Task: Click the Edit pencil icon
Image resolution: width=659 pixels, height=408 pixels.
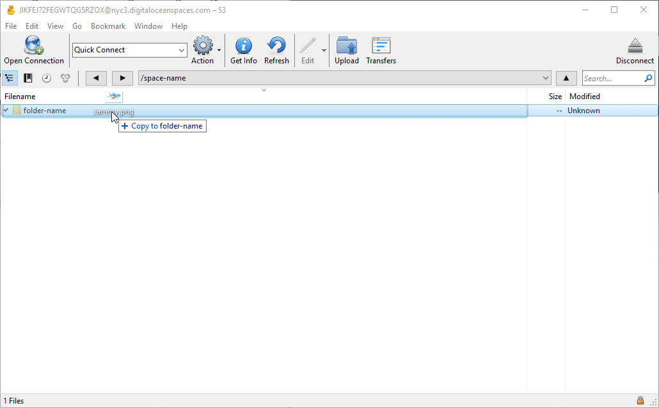Action: point(308,45)
